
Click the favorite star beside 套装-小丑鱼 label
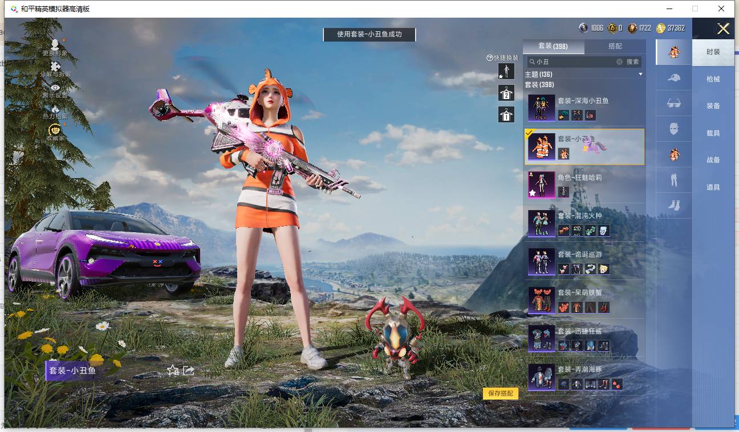point(173,370)
